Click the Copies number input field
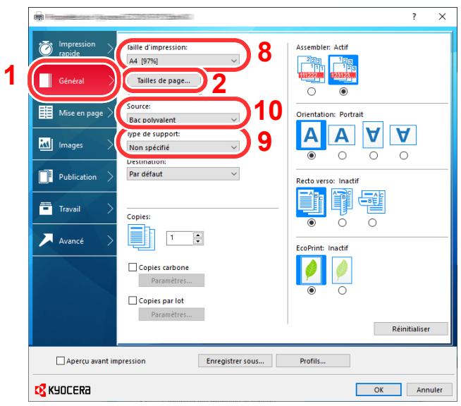 click(x=180, y=238)
